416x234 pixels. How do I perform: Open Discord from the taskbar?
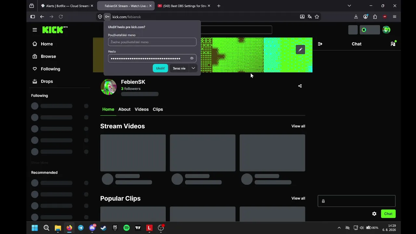[92, 228]
